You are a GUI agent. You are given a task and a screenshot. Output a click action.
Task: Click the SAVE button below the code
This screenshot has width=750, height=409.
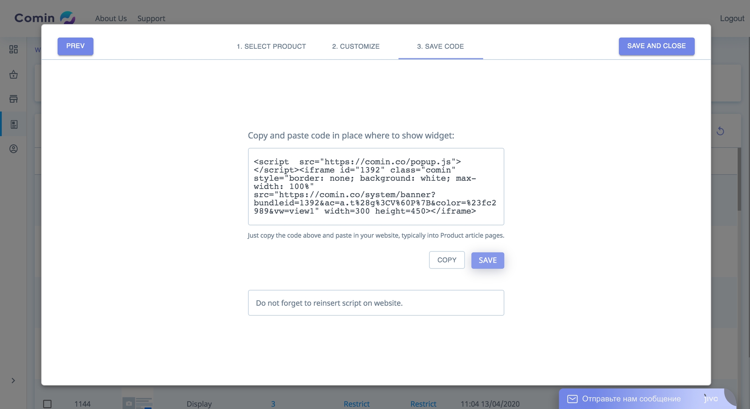[x=488, y=260]
